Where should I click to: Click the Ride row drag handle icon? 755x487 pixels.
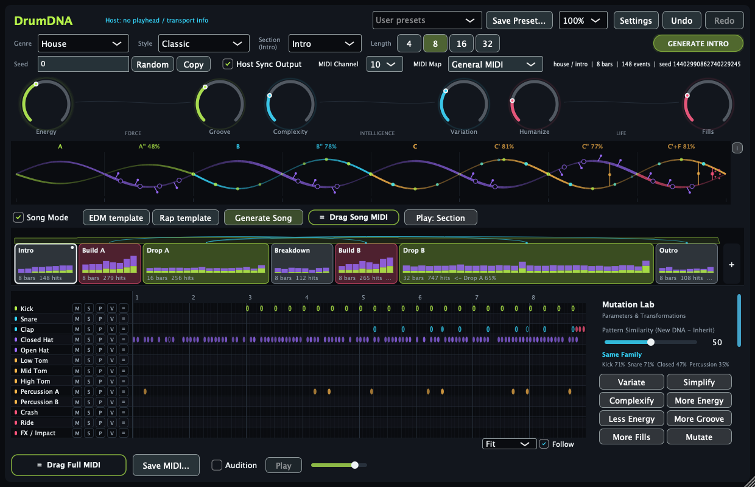pos(124,422)
